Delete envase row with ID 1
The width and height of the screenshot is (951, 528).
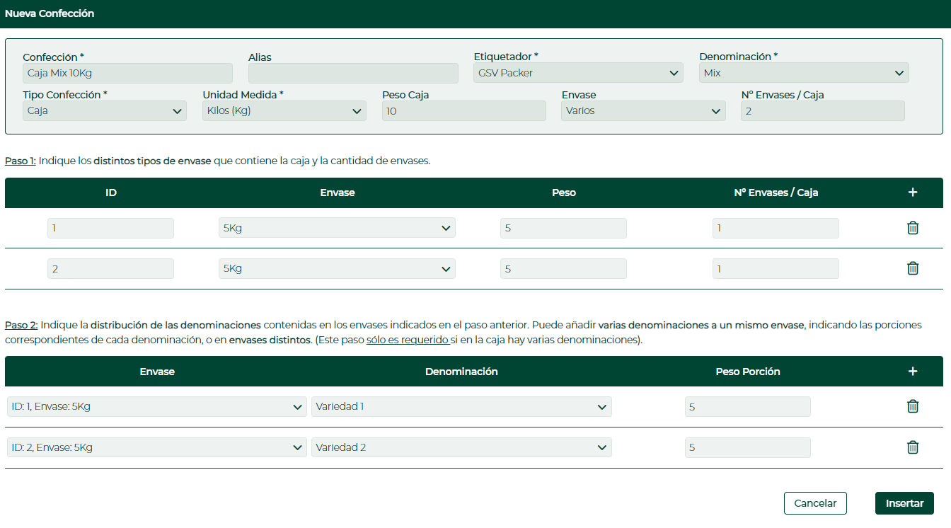pos(913,228)
